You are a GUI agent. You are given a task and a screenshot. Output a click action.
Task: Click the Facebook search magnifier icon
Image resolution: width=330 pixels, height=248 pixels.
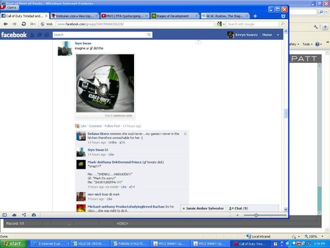[149, 34]
